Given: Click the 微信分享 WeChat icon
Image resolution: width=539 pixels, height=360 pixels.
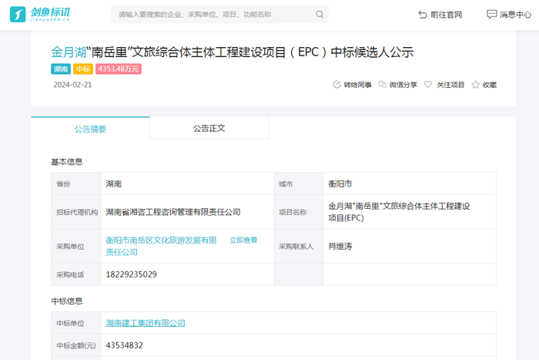Looking at the screenshot, I should coord(383,85).
